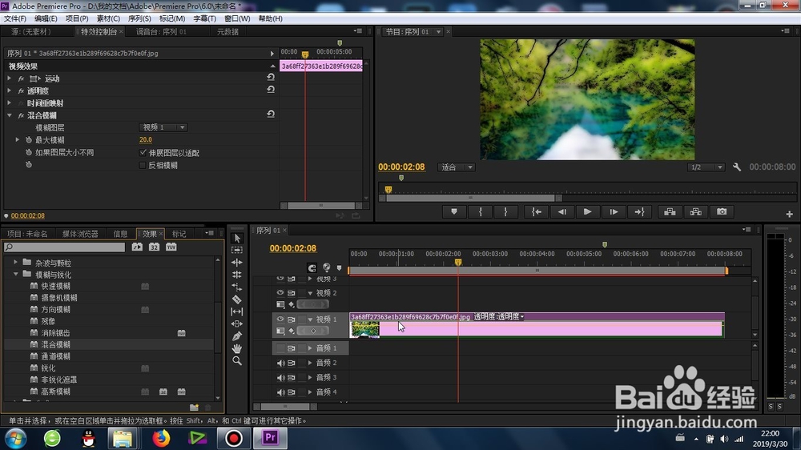The image size is (801, 450).
Task: Click the Lift button
Action: [670, 212]
